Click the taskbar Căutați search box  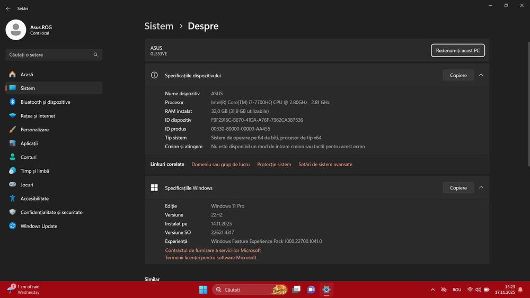coord(250,290)
